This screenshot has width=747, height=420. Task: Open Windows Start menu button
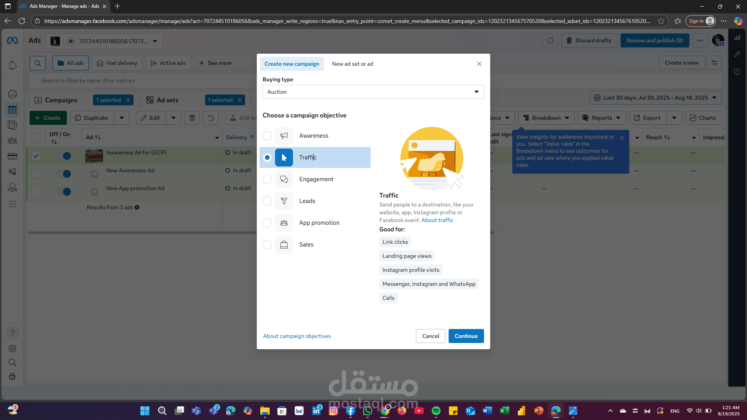[x=145, y=411]
